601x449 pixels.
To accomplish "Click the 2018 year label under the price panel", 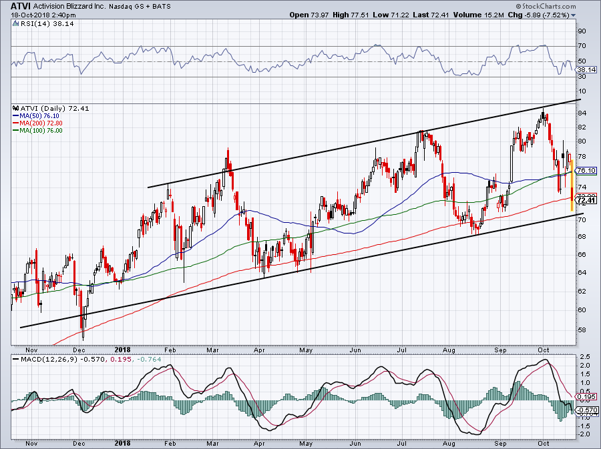I will [123, 350].
